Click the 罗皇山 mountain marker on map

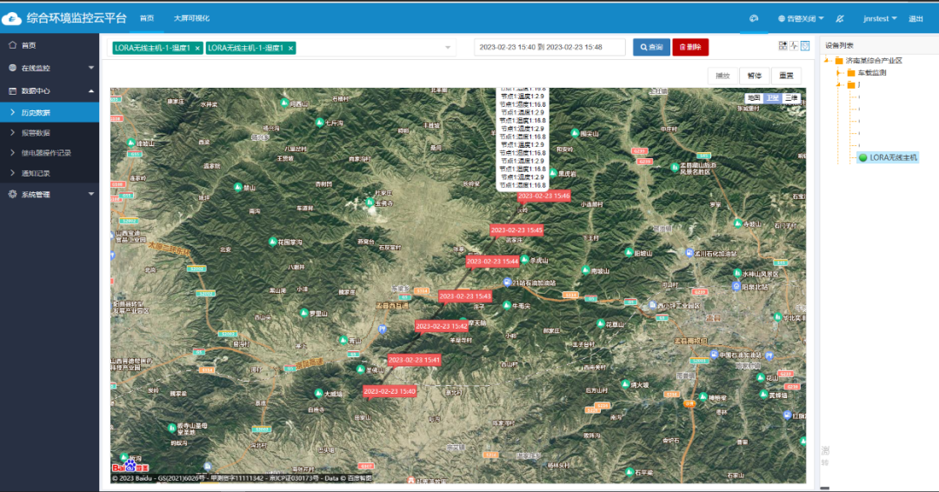click(303, 313)
